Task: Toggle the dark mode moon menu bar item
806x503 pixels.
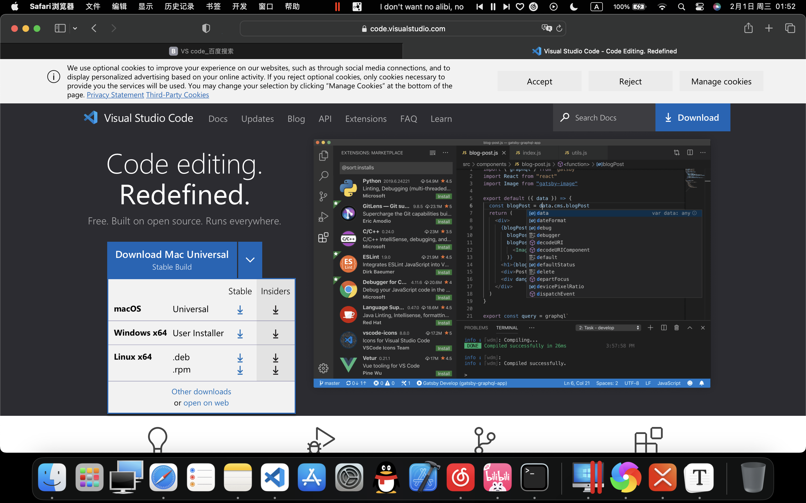Action: 573,7
